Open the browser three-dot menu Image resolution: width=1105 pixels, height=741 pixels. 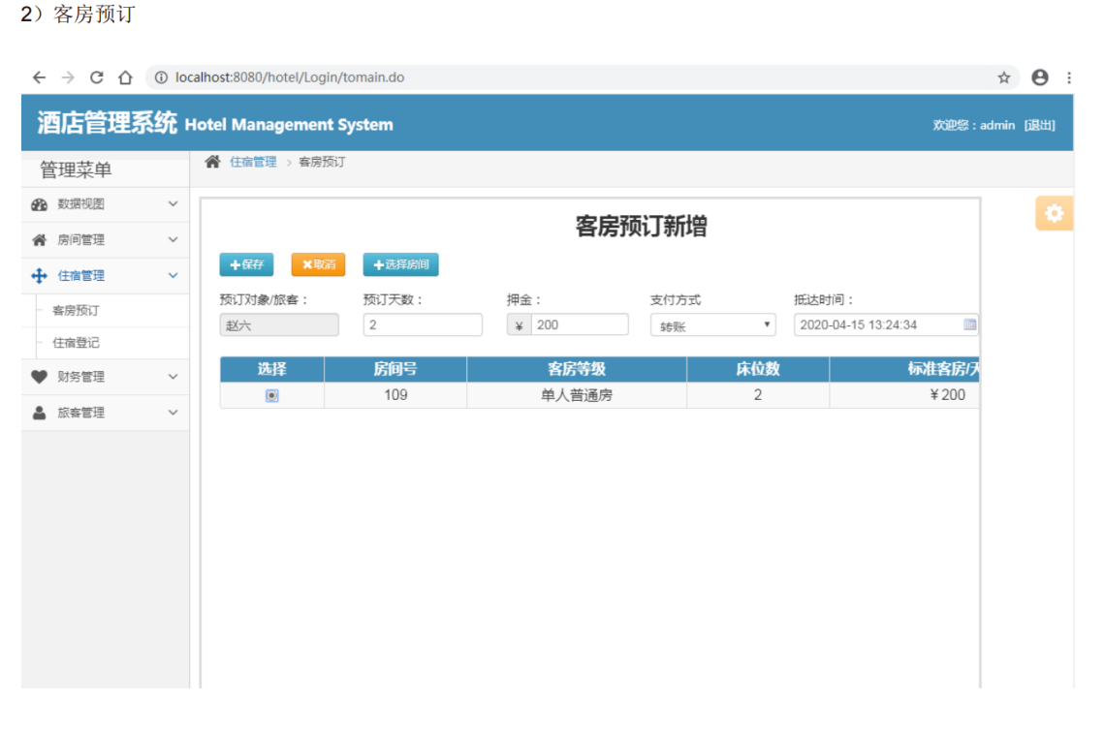tap(1069, 77)
